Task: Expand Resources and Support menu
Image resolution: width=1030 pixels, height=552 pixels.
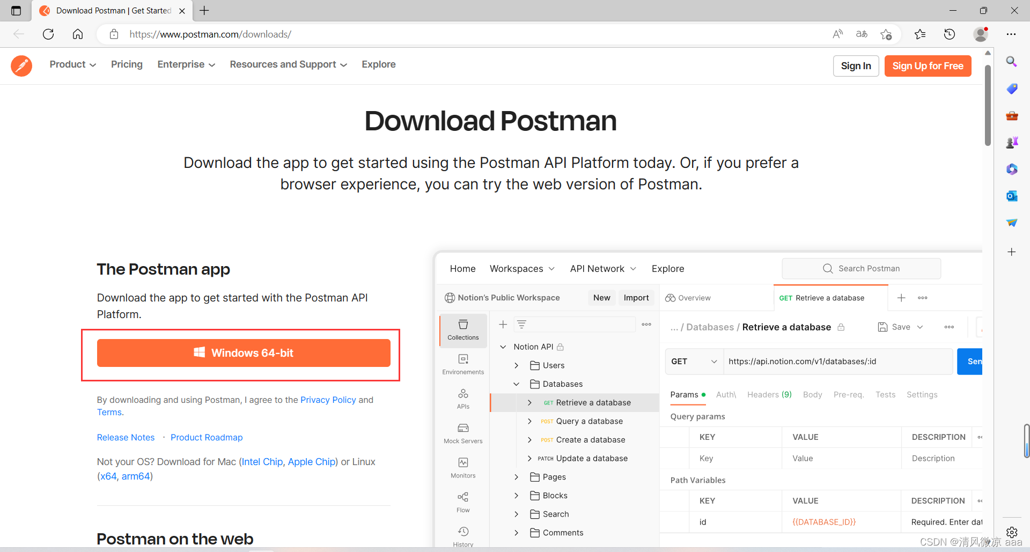Action: (x=289, y=64)
